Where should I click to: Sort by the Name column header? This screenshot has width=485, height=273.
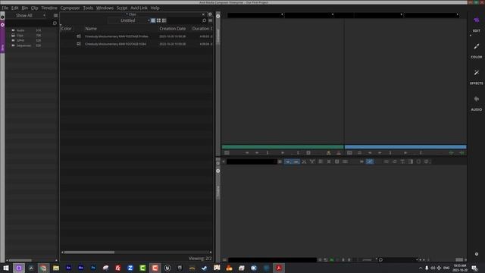(x=91, y=29)
